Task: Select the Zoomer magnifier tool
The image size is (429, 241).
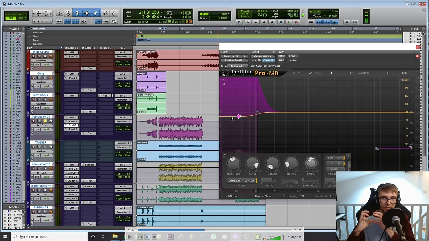Action: 68,13
